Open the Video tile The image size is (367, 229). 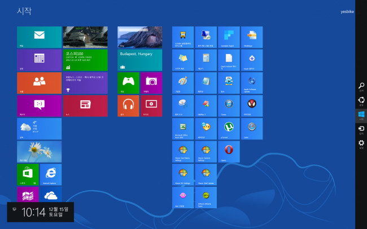pyautogui.click(x=151, y=106)
